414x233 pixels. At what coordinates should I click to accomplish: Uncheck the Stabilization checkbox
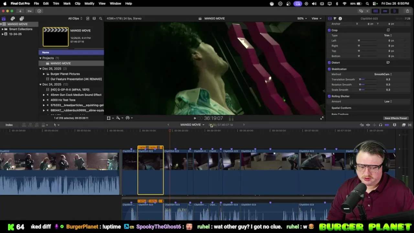[x=329, y=69]
